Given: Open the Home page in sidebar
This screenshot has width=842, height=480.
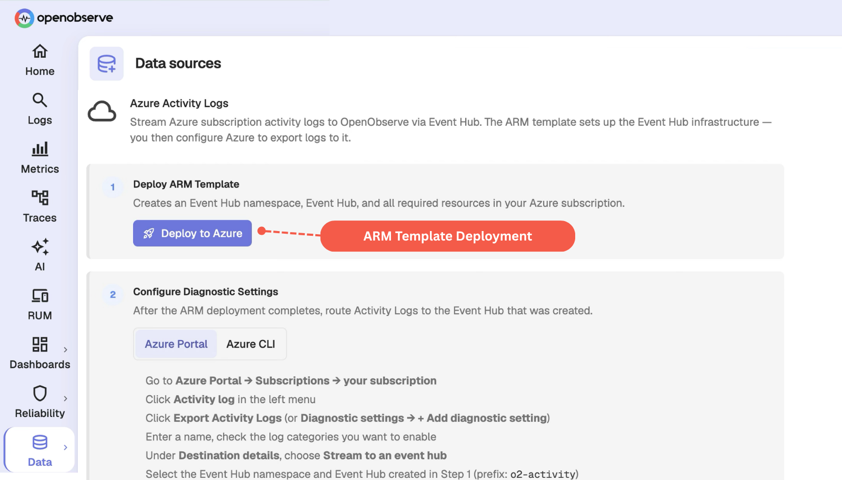Looking at the screenshot, I should [40, 61].
